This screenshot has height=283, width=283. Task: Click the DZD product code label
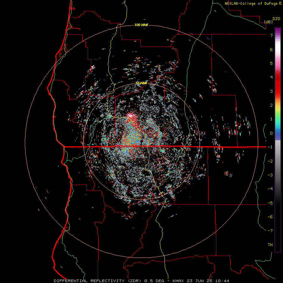point(276,19)
